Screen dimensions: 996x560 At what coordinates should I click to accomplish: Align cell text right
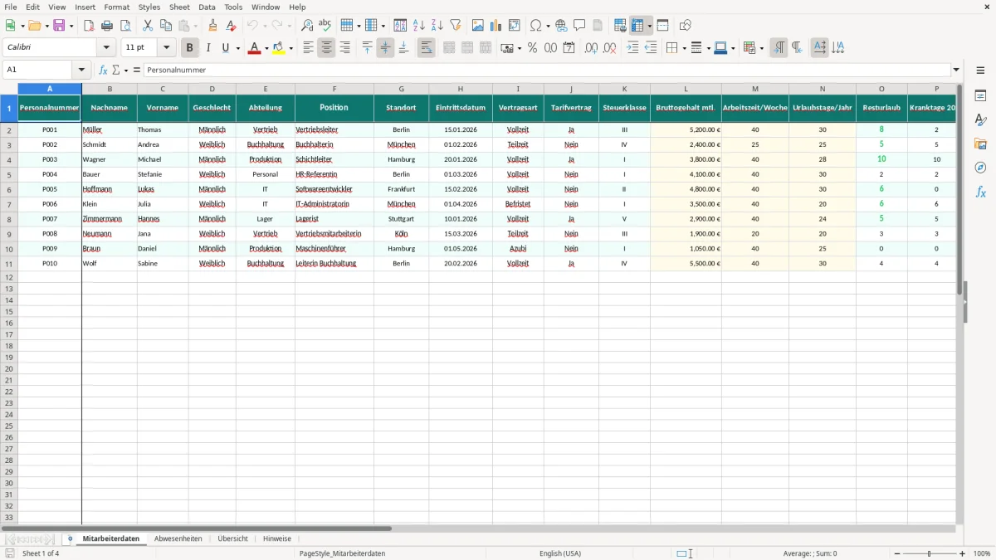pyautogui.click(x=345, y=48)
